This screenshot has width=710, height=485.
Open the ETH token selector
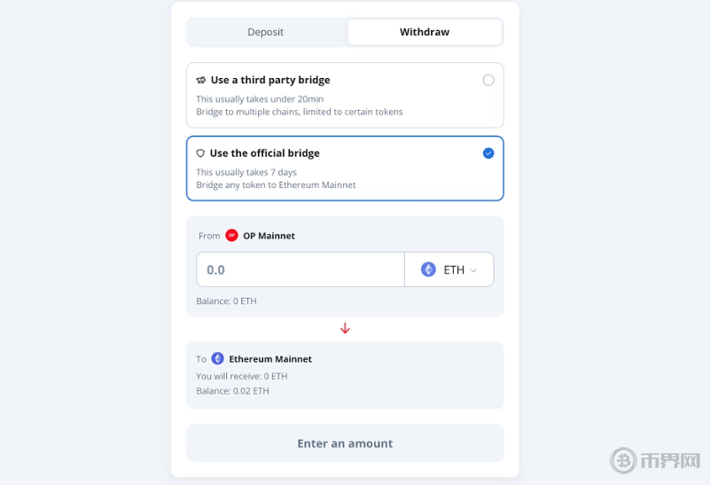[x=449, y=270]
